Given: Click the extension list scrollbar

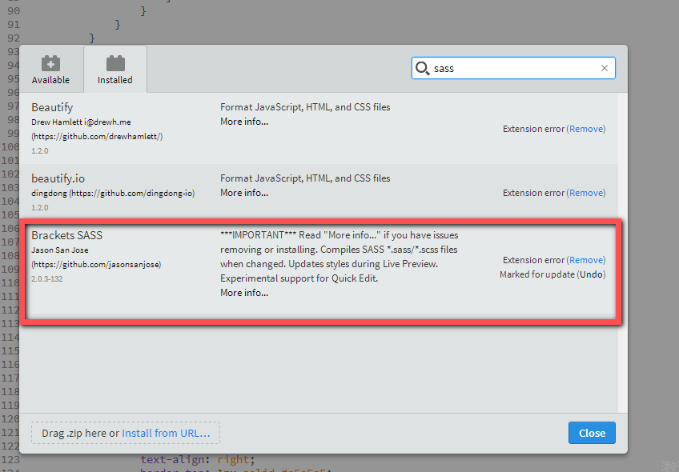Looking at the screenshot, I should pos(623,253).
